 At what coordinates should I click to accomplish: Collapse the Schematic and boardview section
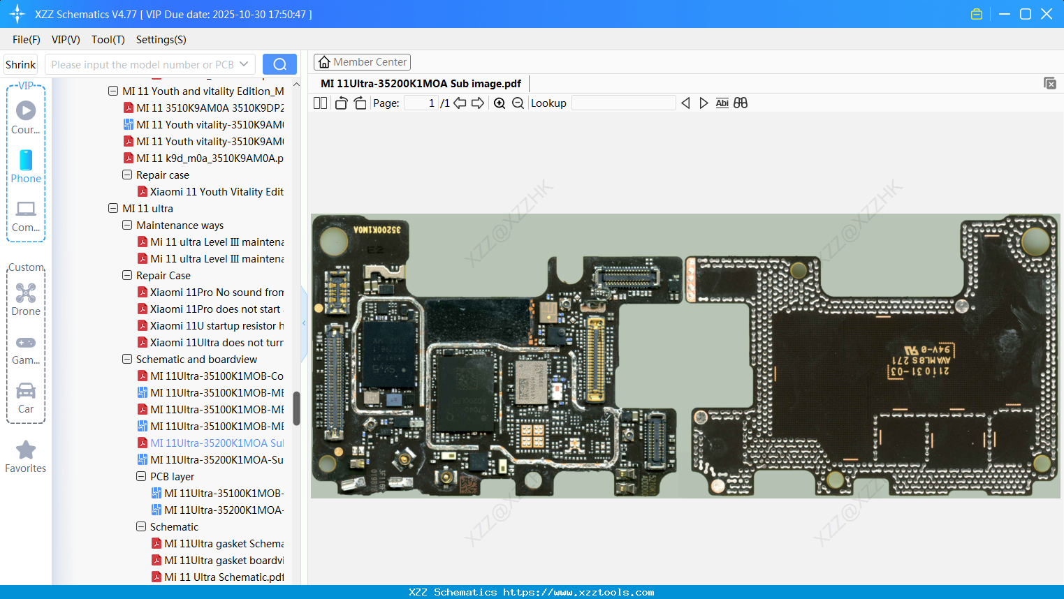pos(127,359)
